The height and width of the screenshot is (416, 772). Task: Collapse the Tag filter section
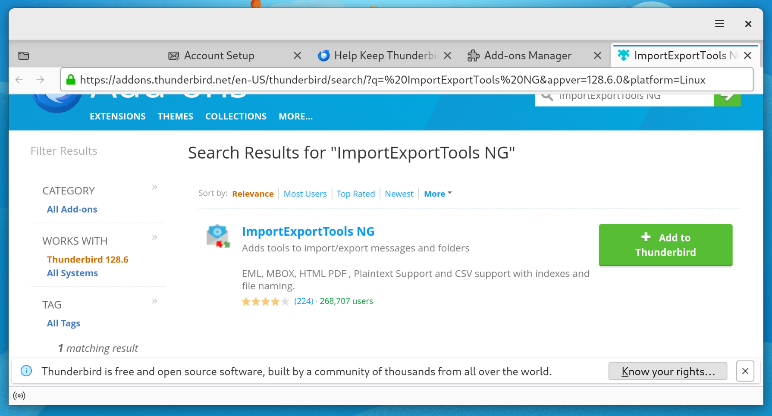tap(154, 300)
